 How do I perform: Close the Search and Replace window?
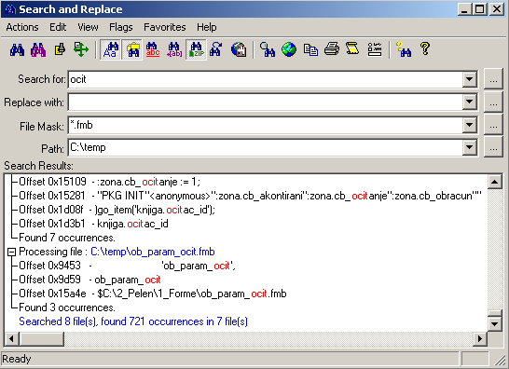point(496,9)
